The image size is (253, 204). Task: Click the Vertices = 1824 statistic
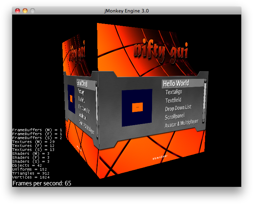coord(31,177)
